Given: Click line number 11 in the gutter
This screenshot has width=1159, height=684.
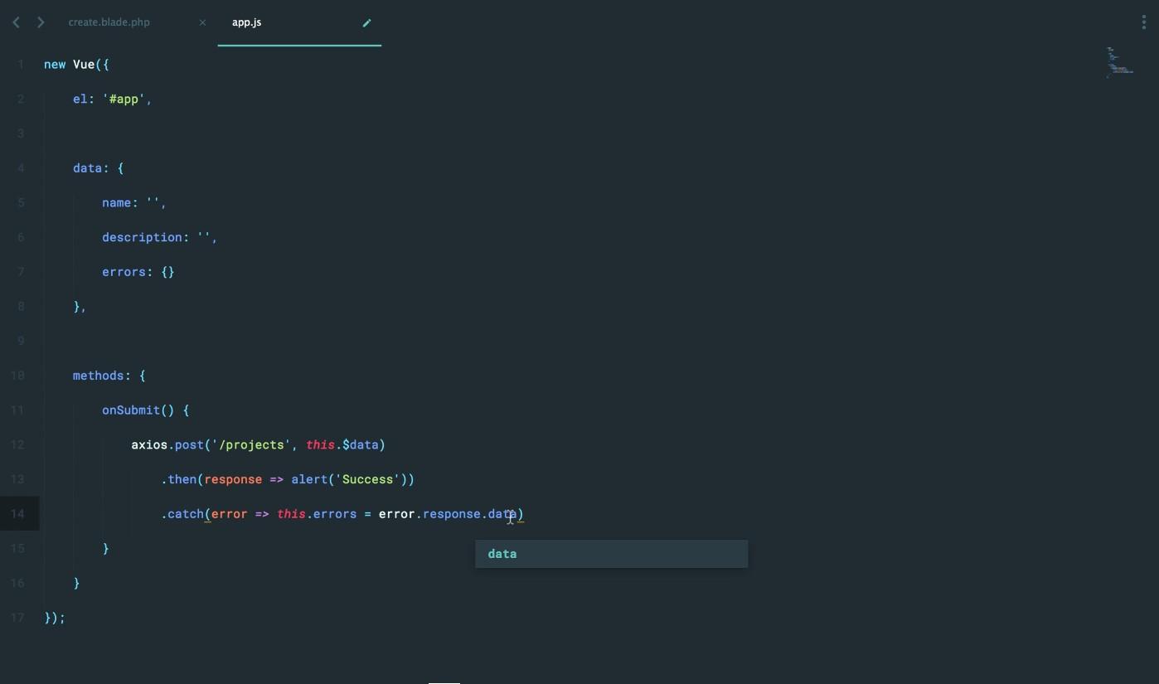Looking at the screenshot, I should pos(17,410).
